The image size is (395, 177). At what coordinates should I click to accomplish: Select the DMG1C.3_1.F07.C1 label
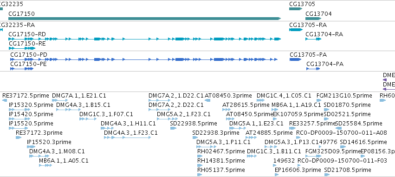point(106,114)
